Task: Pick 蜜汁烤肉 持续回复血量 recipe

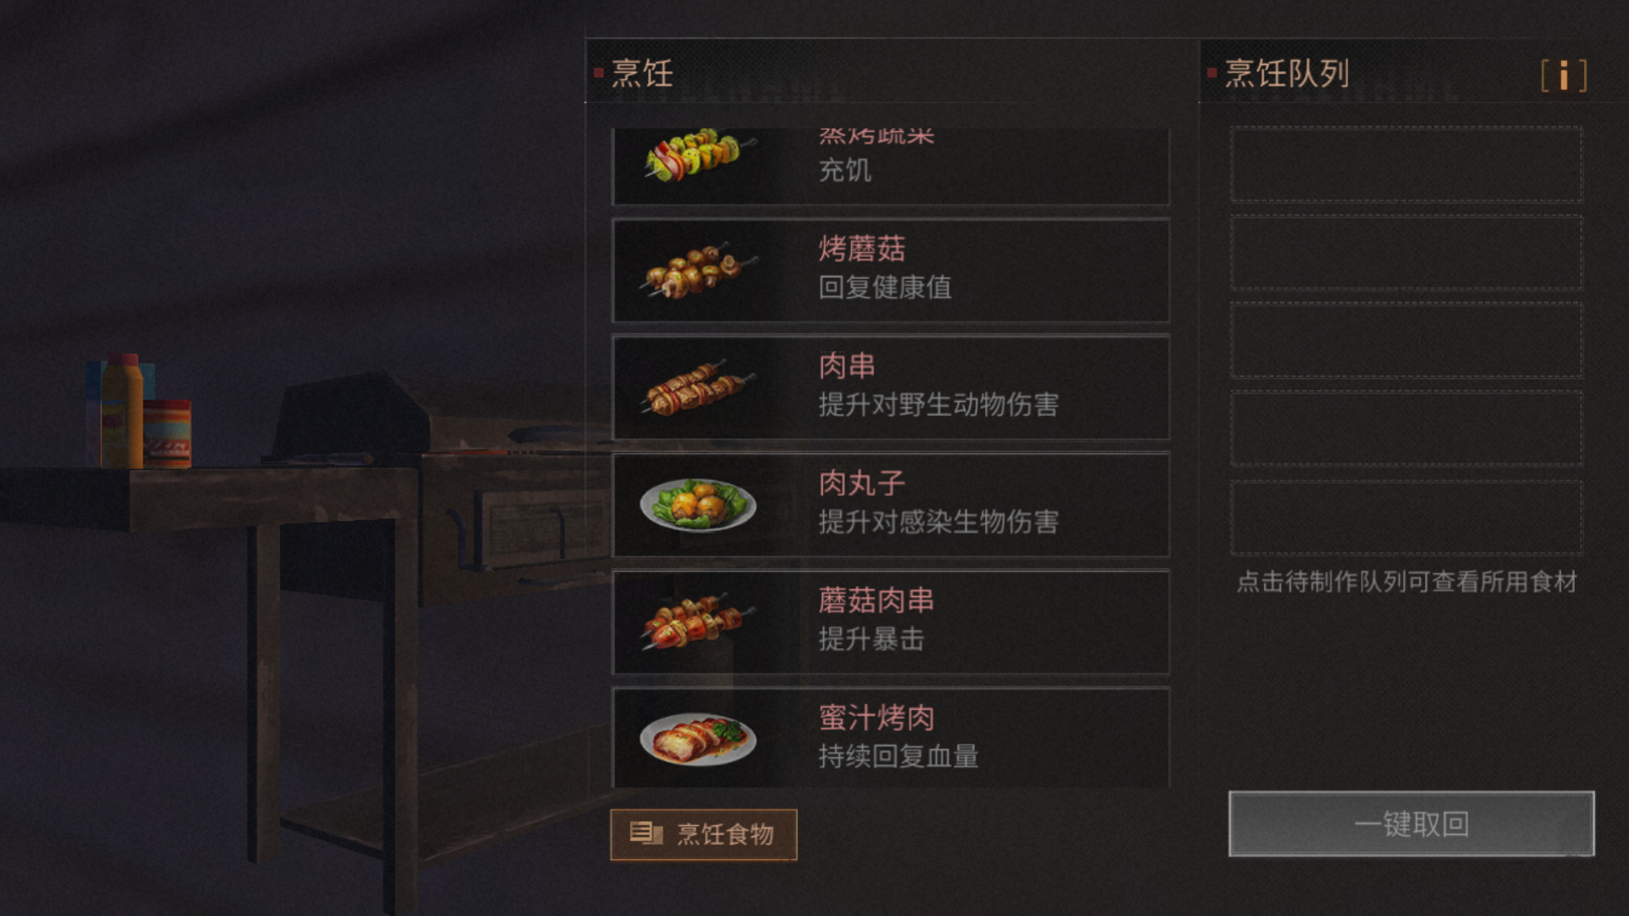Action: [x=891, y=738]
